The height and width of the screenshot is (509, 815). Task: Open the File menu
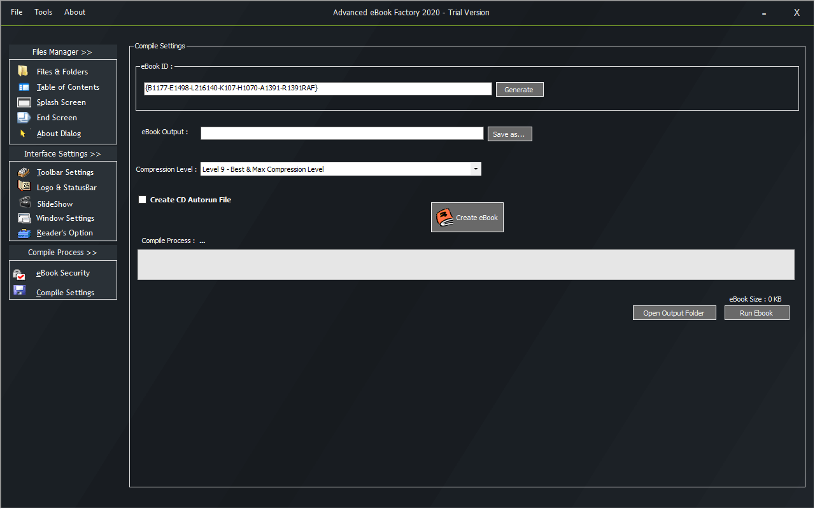point(17,12)
